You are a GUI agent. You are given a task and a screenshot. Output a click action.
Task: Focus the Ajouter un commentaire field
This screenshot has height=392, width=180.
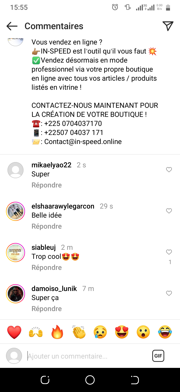coord(87,356)
